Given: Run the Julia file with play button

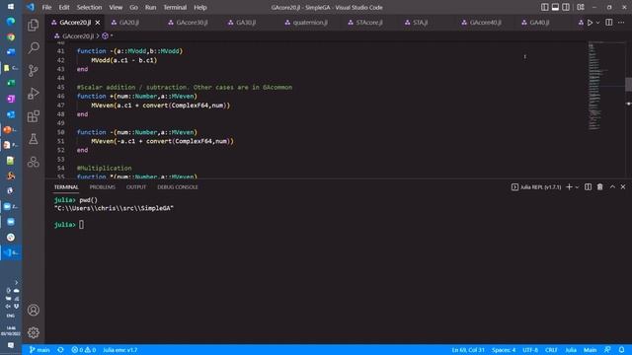Looking at the screenshot, I should (x=591, y=23).
